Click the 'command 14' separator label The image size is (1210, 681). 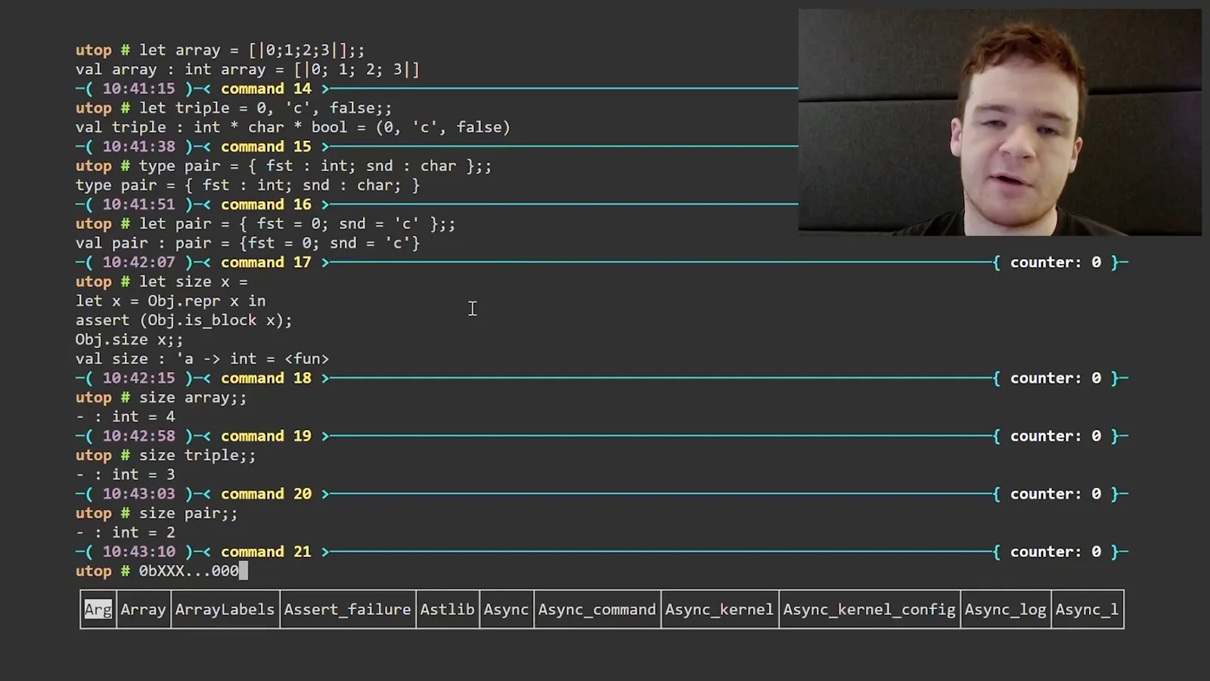tap(265, 89)
